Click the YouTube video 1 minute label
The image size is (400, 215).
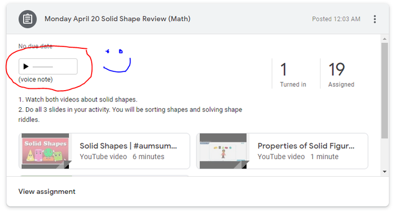298,157
